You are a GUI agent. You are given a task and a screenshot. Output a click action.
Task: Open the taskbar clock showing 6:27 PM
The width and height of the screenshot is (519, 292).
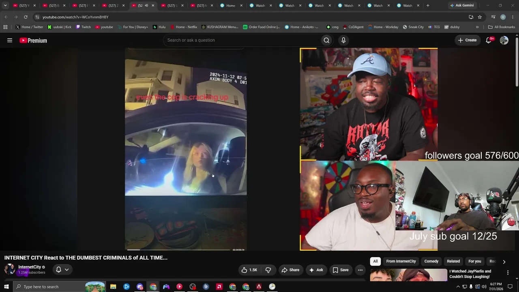[x=495, y=287]
